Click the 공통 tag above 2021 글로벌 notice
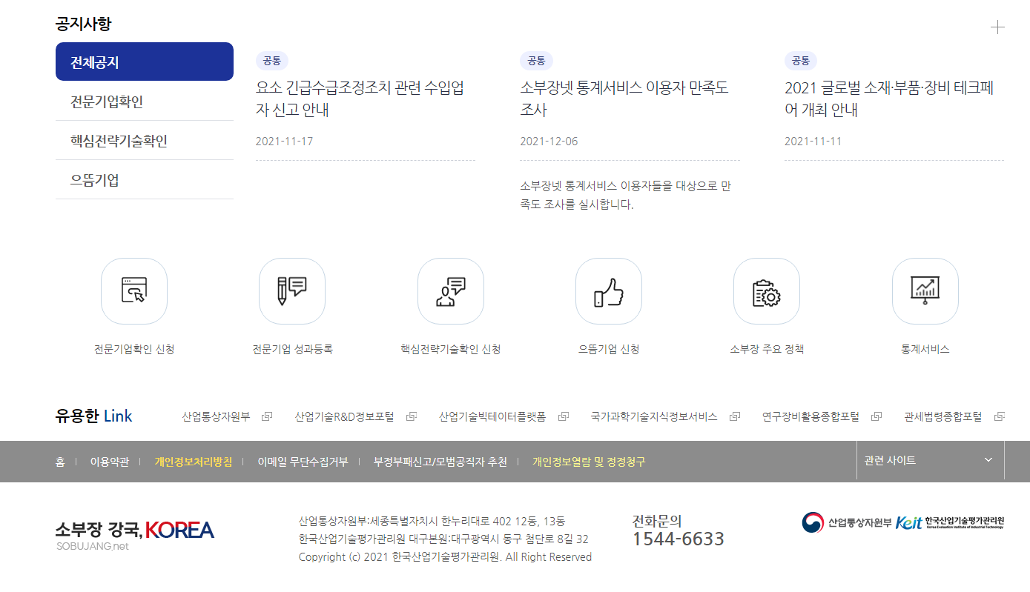The height and width of the screenshot is (592, 1030). click(801, 61)
